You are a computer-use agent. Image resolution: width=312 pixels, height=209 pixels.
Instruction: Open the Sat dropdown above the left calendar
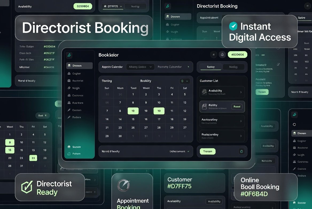click(x=42, y=115)
